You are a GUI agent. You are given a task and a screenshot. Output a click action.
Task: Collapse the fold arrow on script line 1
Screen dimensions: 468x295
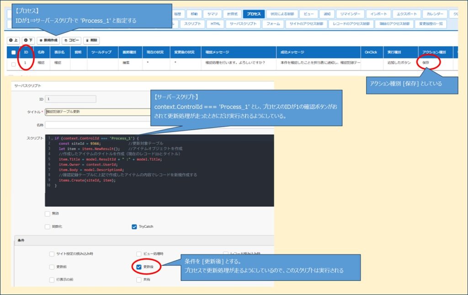click(x=52, y=138)
